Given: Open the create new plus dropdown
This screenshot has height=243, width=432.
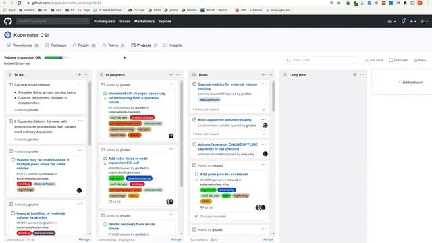Looking at the screenshot, I should [412, 21].
